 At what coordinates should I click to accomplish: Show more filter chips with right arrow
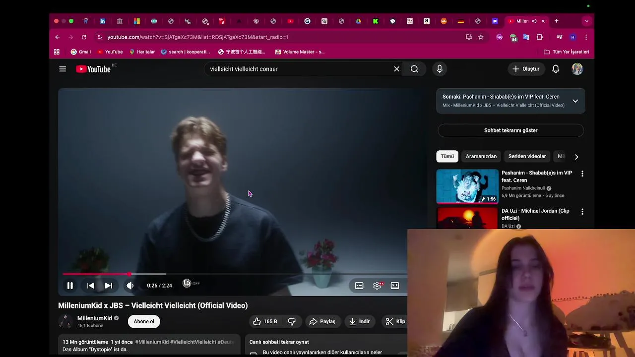click(x=576, y=157)
